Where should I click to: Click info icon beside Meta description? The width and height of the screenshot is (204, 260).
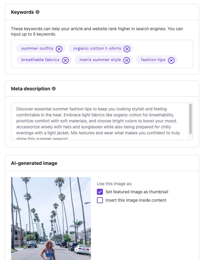tap(54, 89)
